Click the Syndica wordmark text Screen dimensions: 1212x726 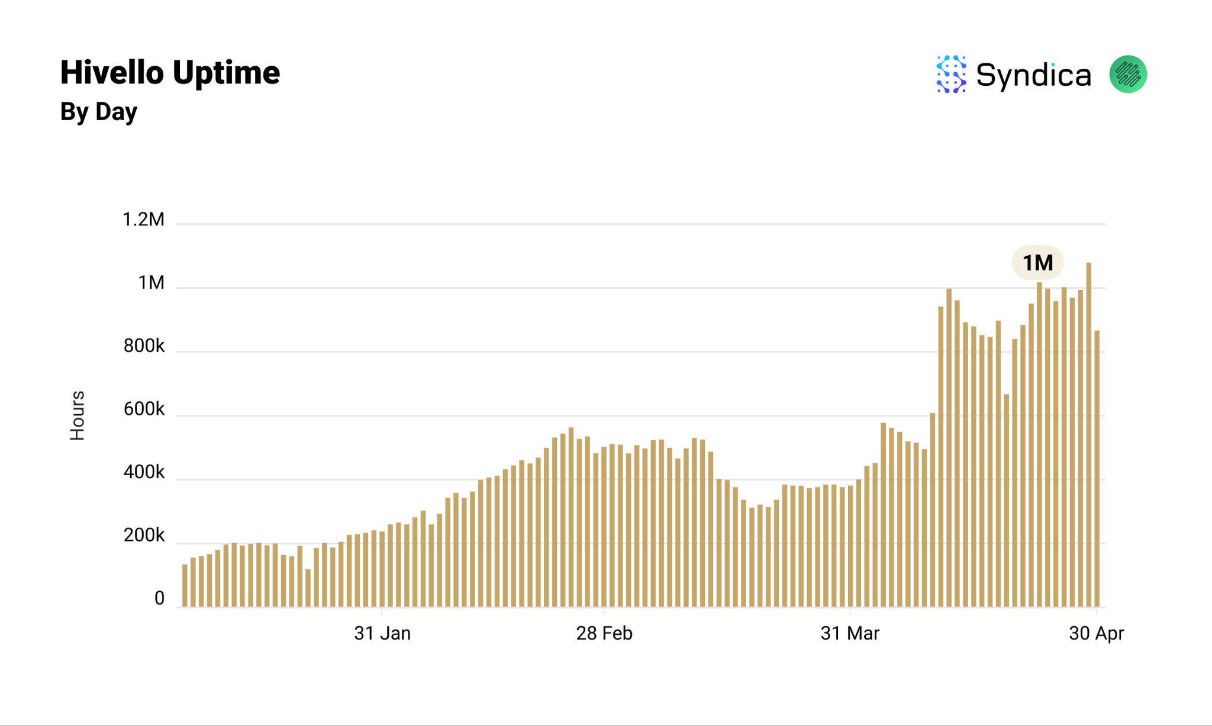pos(1033,75)
